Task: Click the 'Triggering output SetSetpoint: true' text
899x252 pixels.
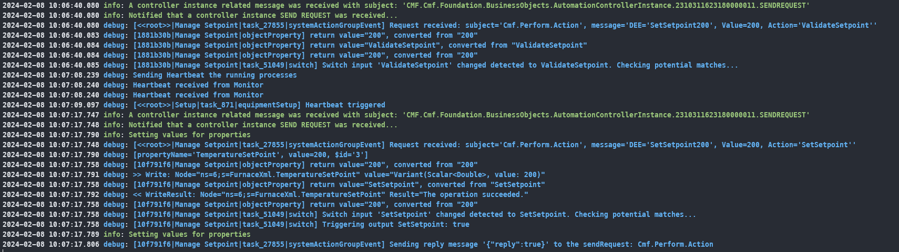Action: (x=395, y=224)
